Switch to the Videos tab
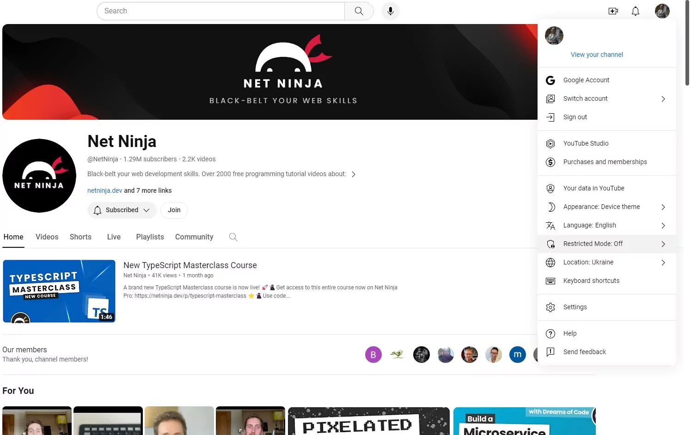 tap(47, 237)
